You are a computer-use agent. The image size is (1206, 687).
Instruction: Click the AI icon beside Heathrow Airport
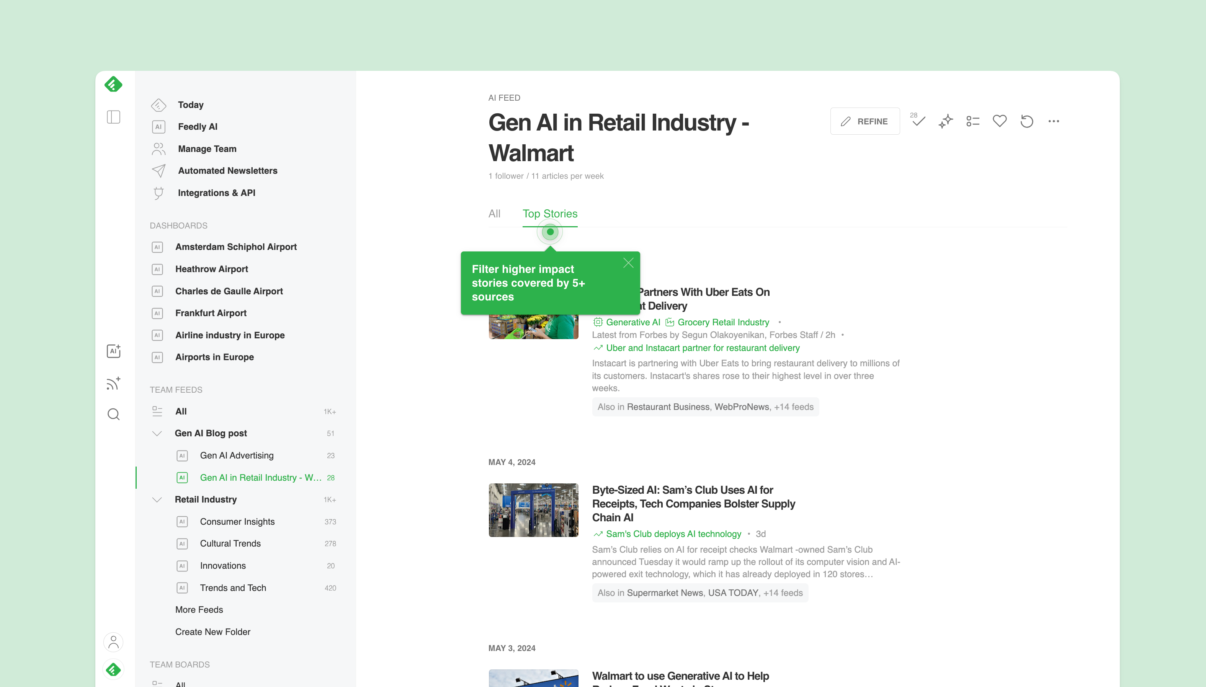click(157, 269)
